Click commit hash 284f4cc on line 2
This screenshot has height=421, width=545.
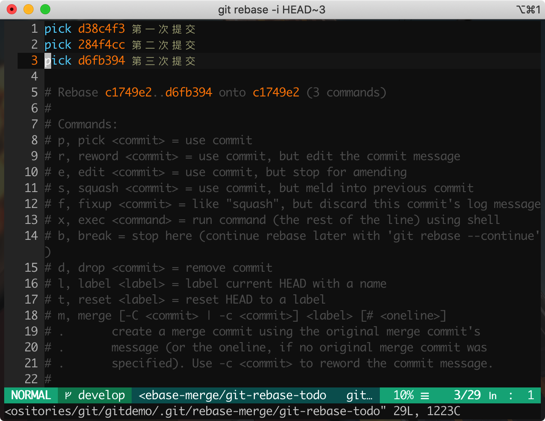101,44
